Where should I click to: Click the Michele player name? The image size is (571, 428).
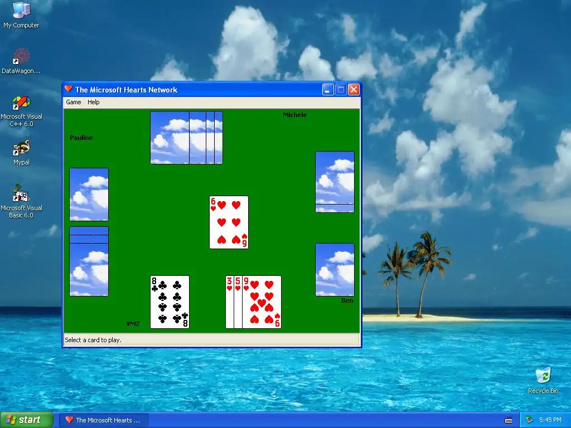pos(294,115)
